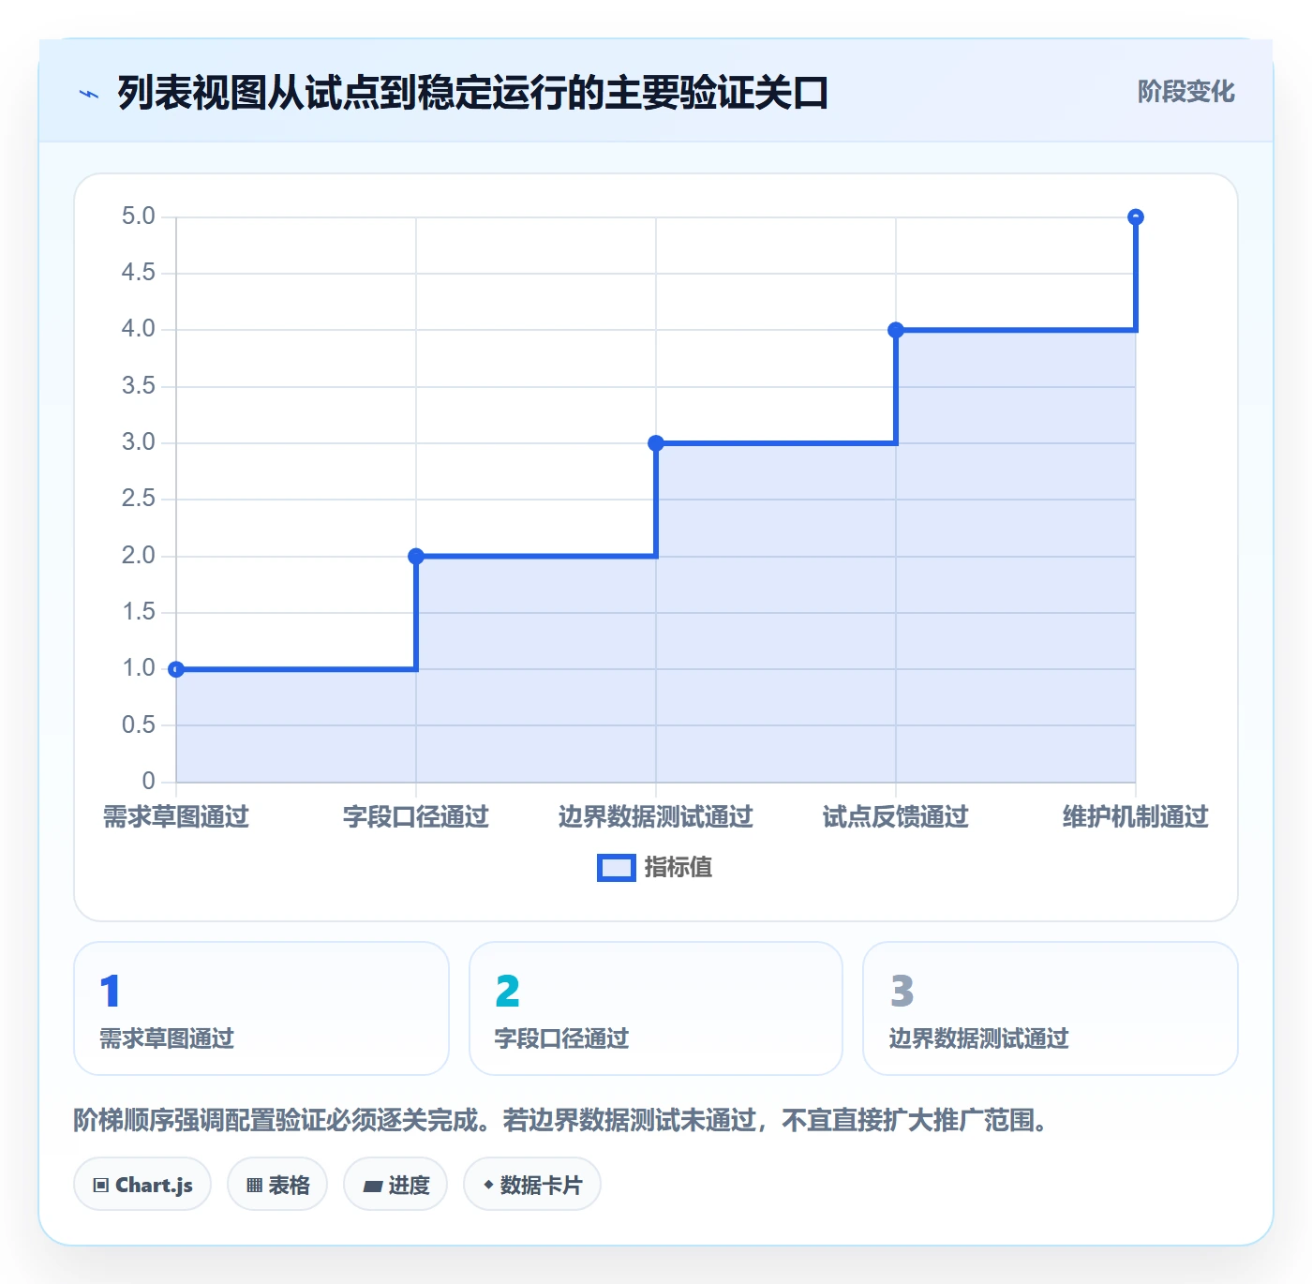Click the 2.5 y-axis value
This screenshot has width=1312, height=1284.
(139, 499)
